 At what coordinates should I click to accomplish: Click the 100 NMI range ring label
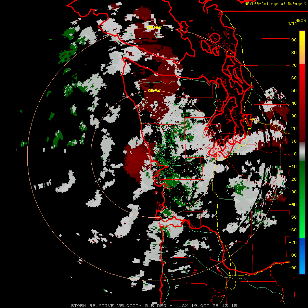(154, 27)
